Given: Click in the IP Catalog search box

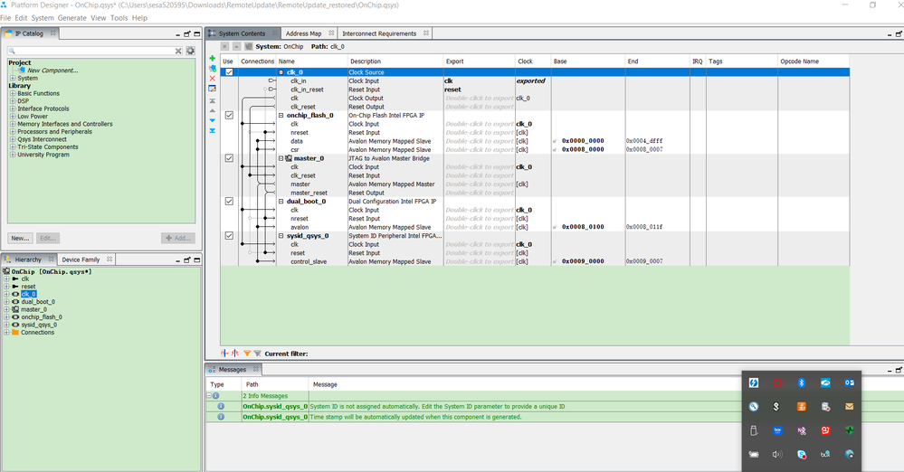Looking at the screenshot, I should click(x=90, y=52).
